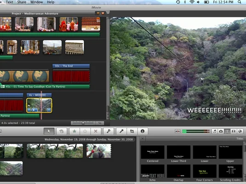The width and height of the screenshot is (246, 184).
Task: Select the red-robed clergy clip thumbnail
Action: coord(69,24)
